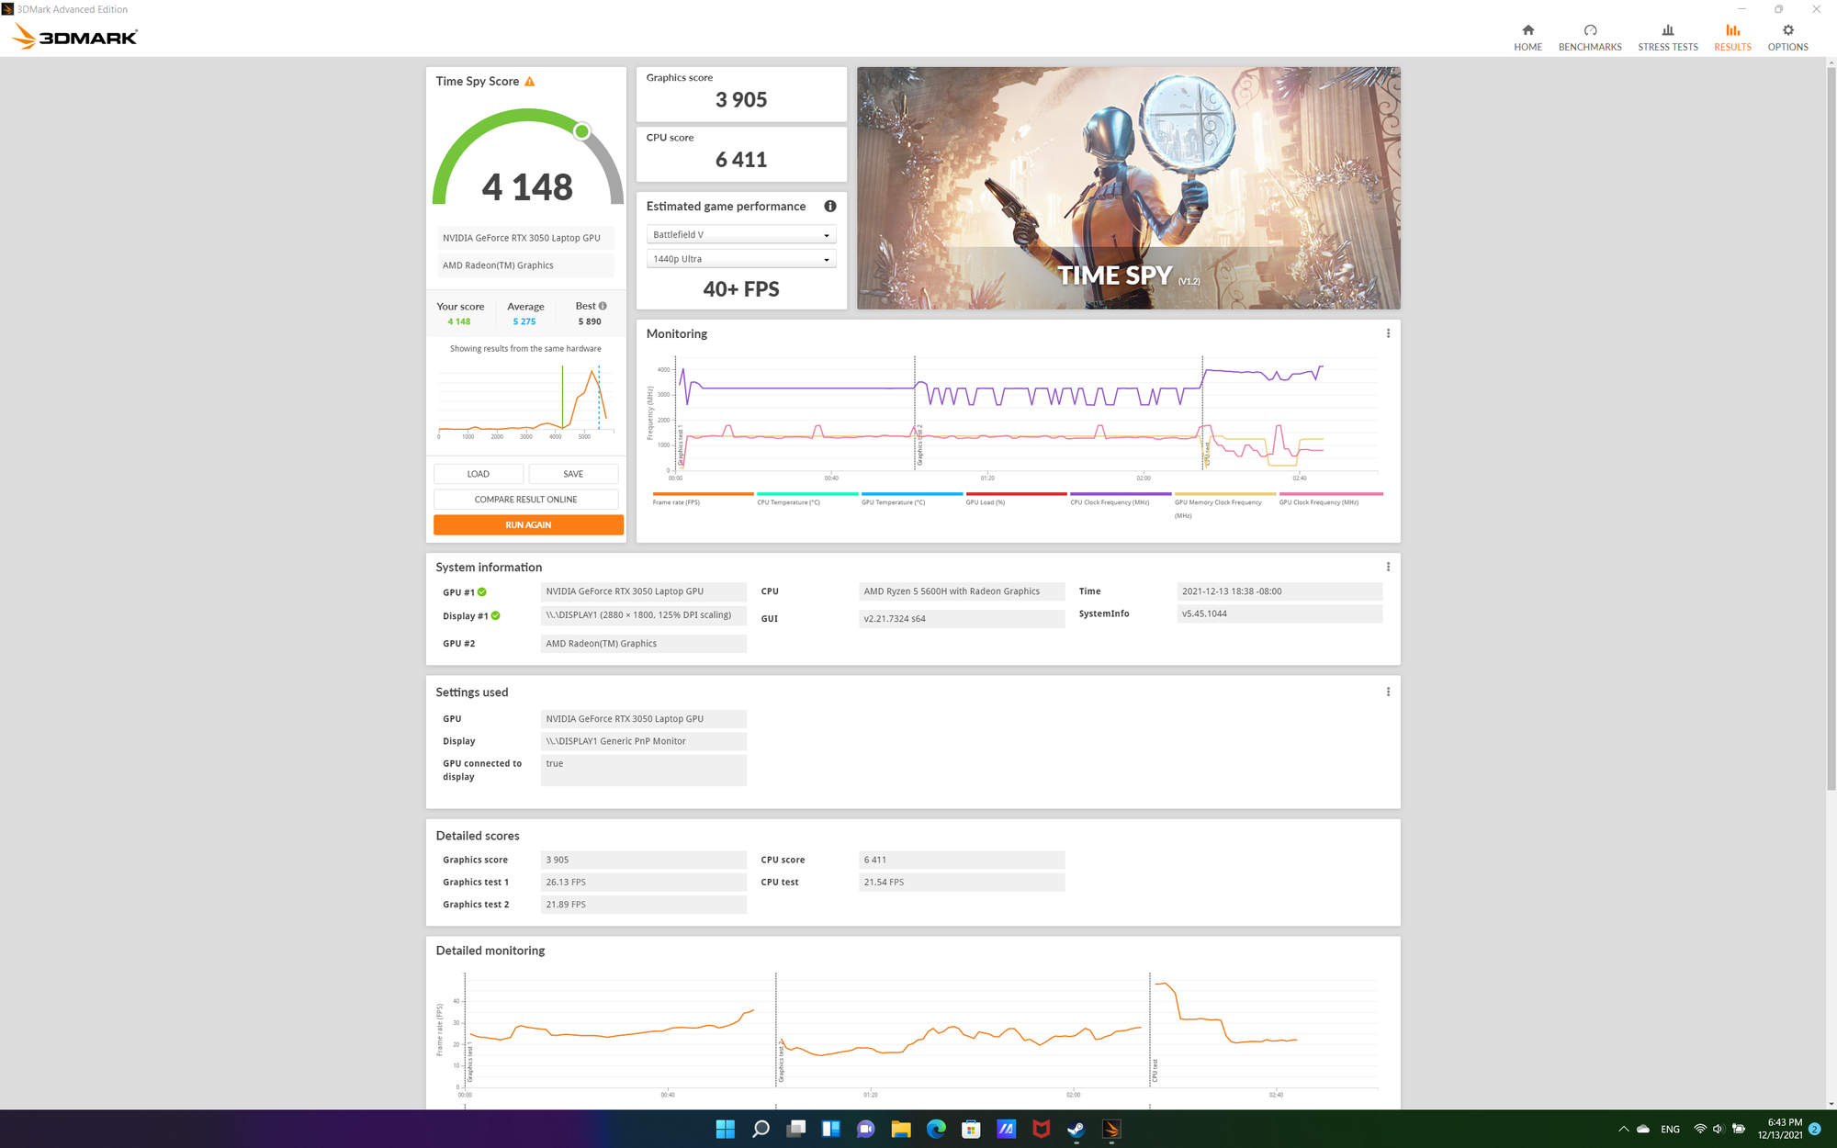Click the scrollbar down arrow
The image size is (1837, 1148).
1831,1103
